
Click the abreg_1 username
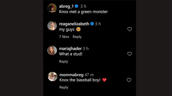coord(66,6)
